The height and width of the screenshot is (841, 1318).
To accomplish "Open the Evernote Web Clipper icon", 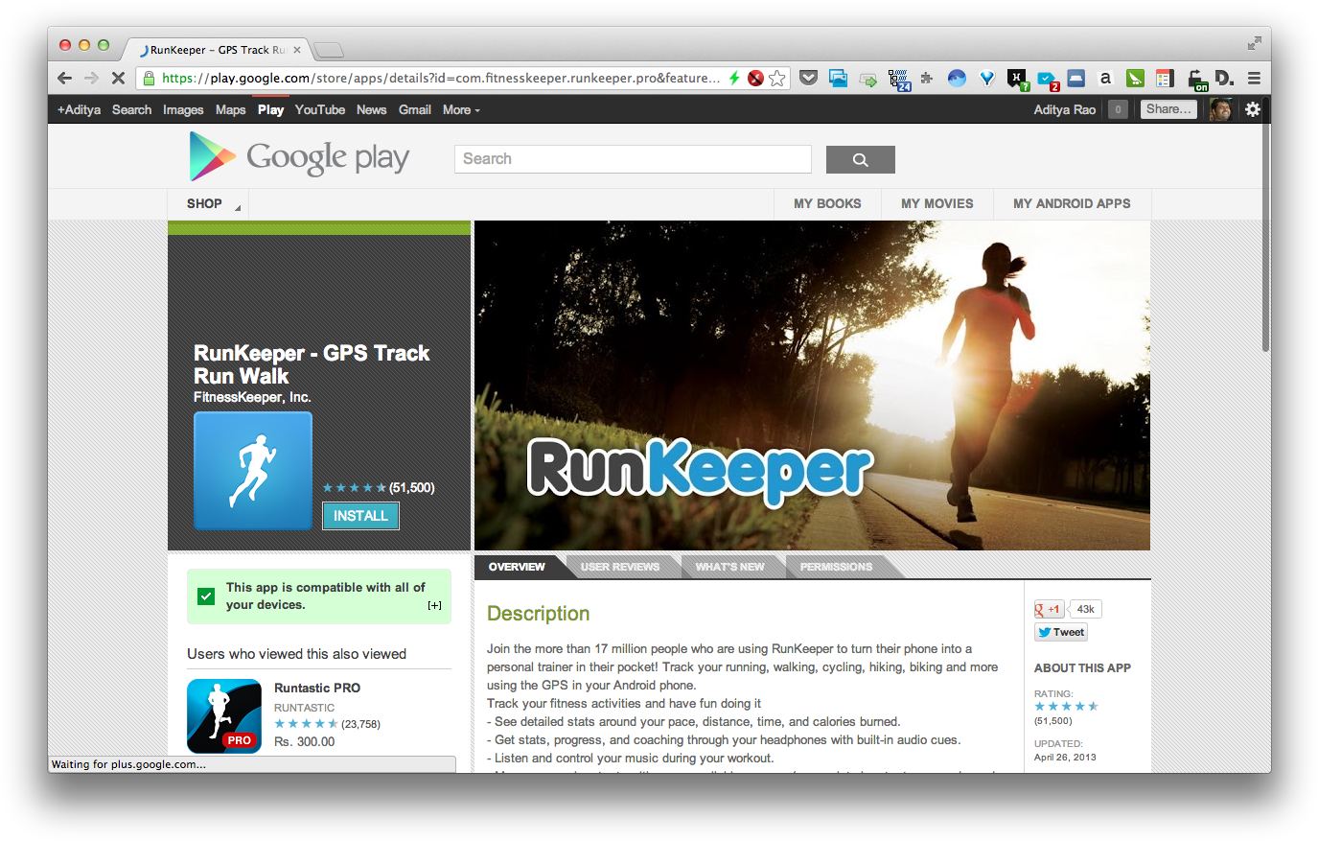I will 1135,78.
